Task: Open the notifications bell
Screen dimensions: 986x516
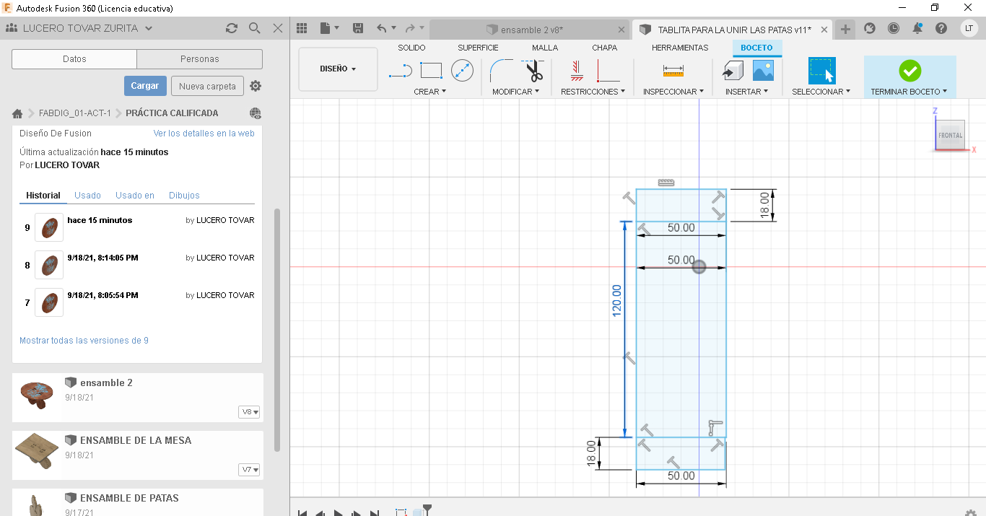Action: coord(917,28)
